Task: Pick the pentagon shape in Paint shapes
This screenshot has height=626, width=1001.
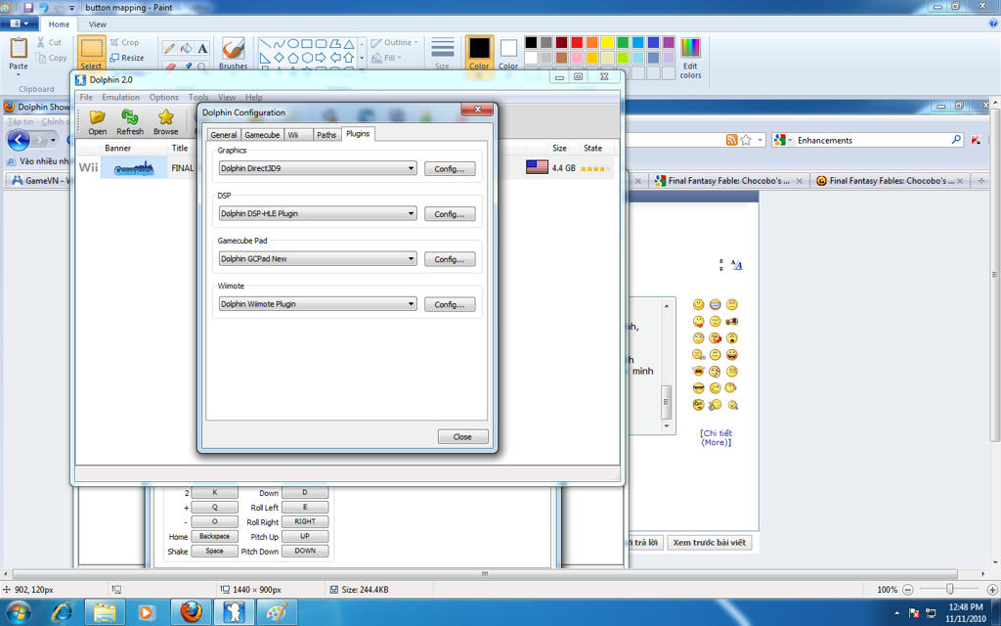Action: click(x=293, y=58)
